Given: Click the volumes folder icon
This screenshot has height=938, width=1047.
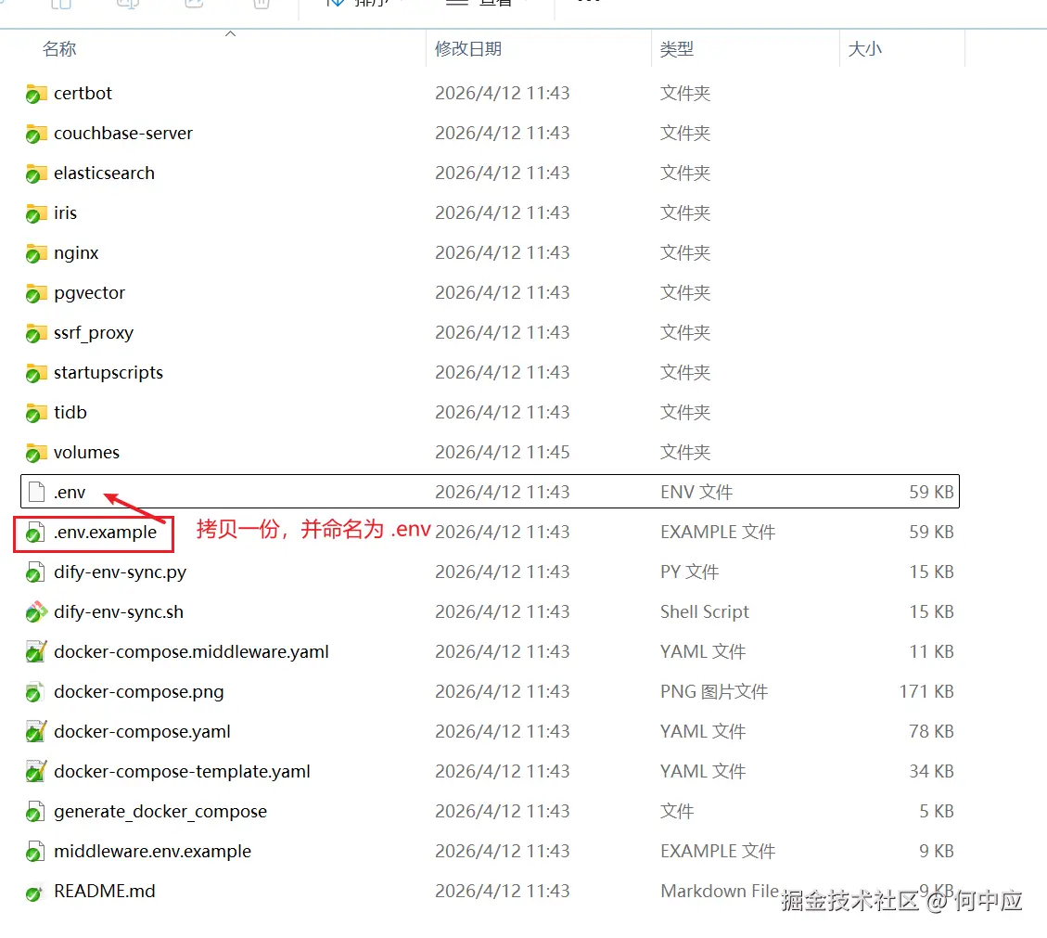Looking at the screenshot, I should click(36, 453).
